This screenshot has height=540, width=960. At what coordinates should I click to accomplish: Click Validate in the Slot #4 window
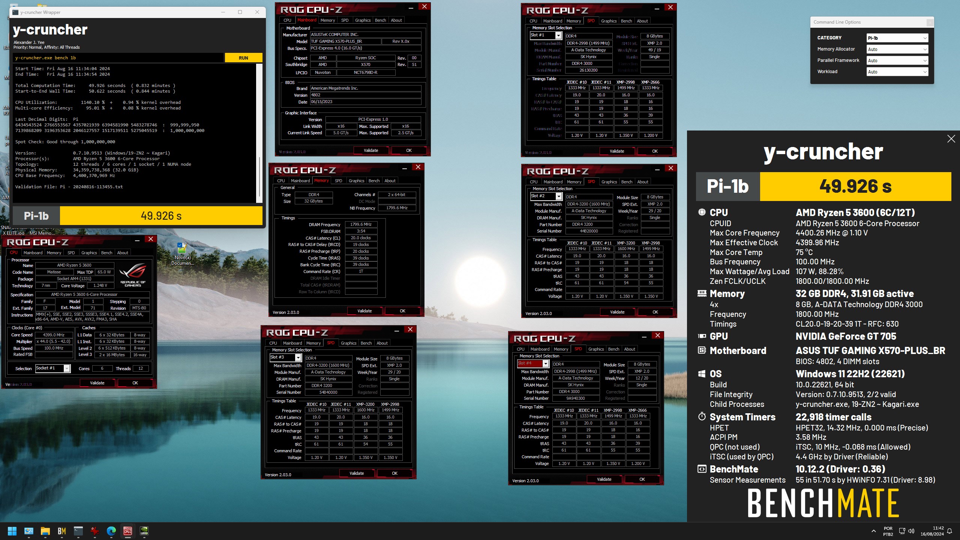coord(604,479)
